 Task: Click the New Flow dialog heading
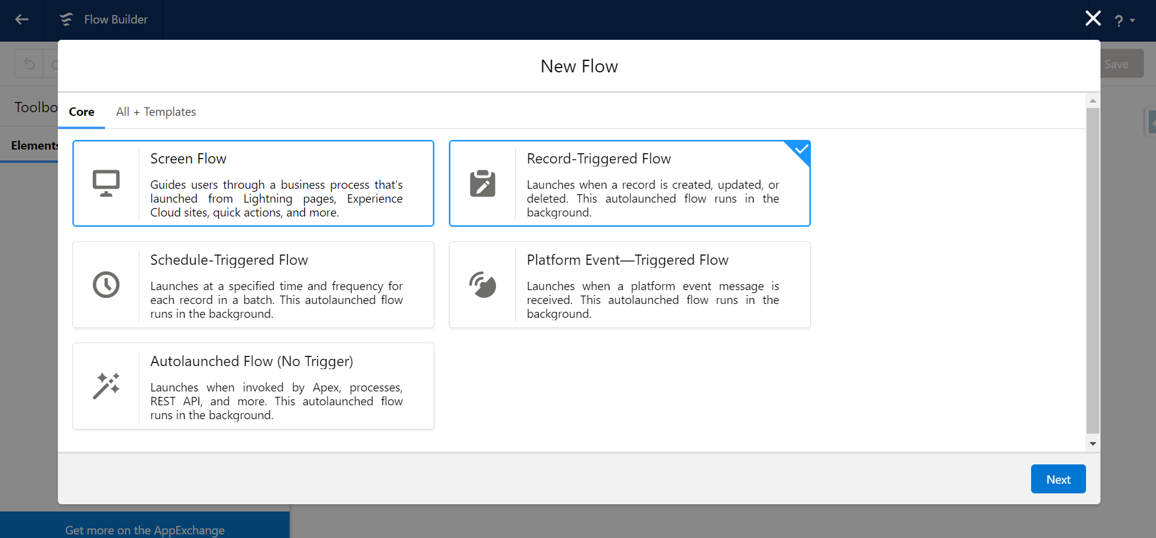(x=579, y=66)
